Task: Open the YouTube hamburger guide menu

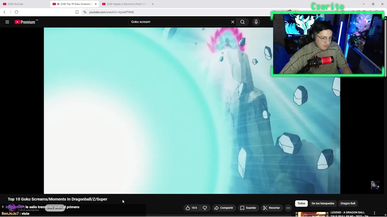Action: point(7,22)
